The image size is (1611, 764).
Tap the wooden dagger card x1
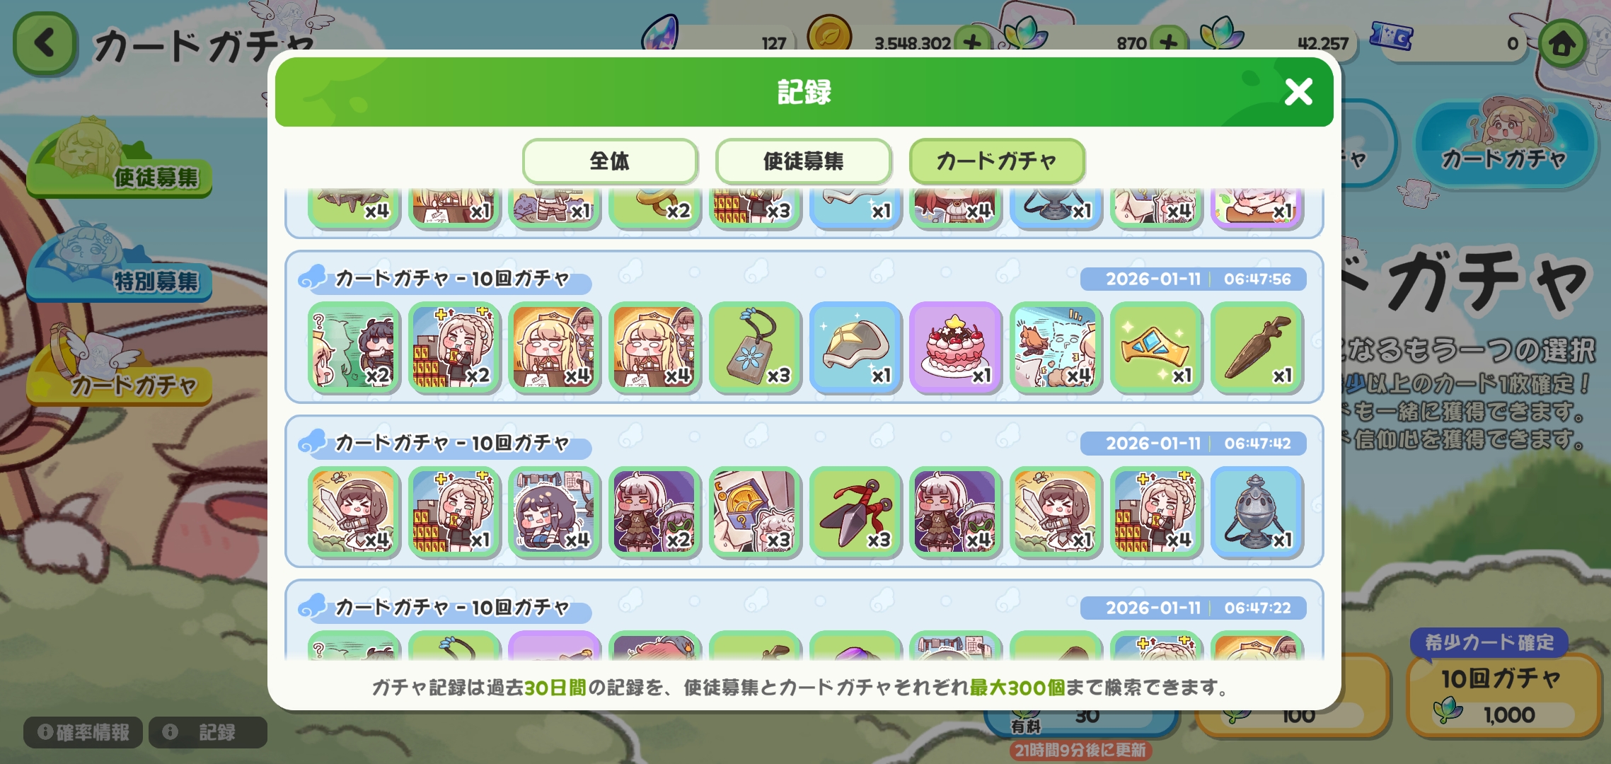coord(1257,347)
